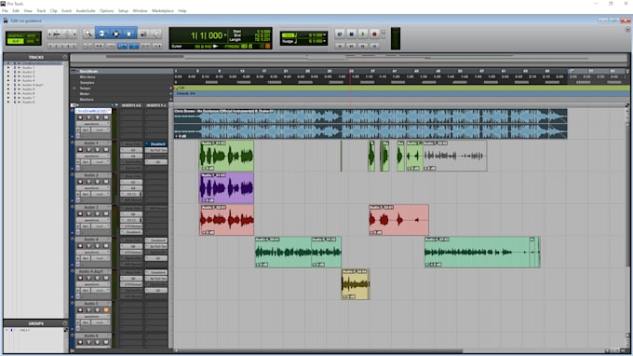This screenshot has width=633, height=356.
Task: Click the Stop transport button
Action: pos(351,34)
